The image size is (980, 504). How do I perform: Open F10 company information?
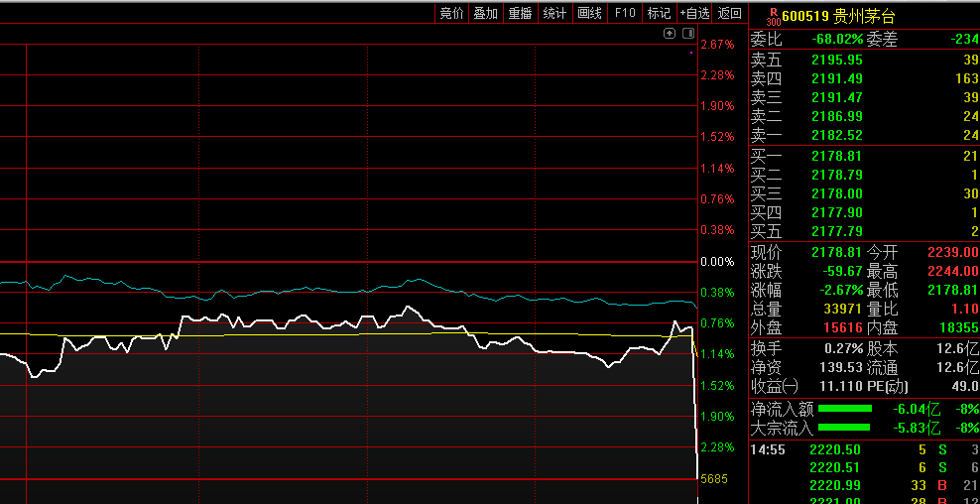click(x=624, y=13)
